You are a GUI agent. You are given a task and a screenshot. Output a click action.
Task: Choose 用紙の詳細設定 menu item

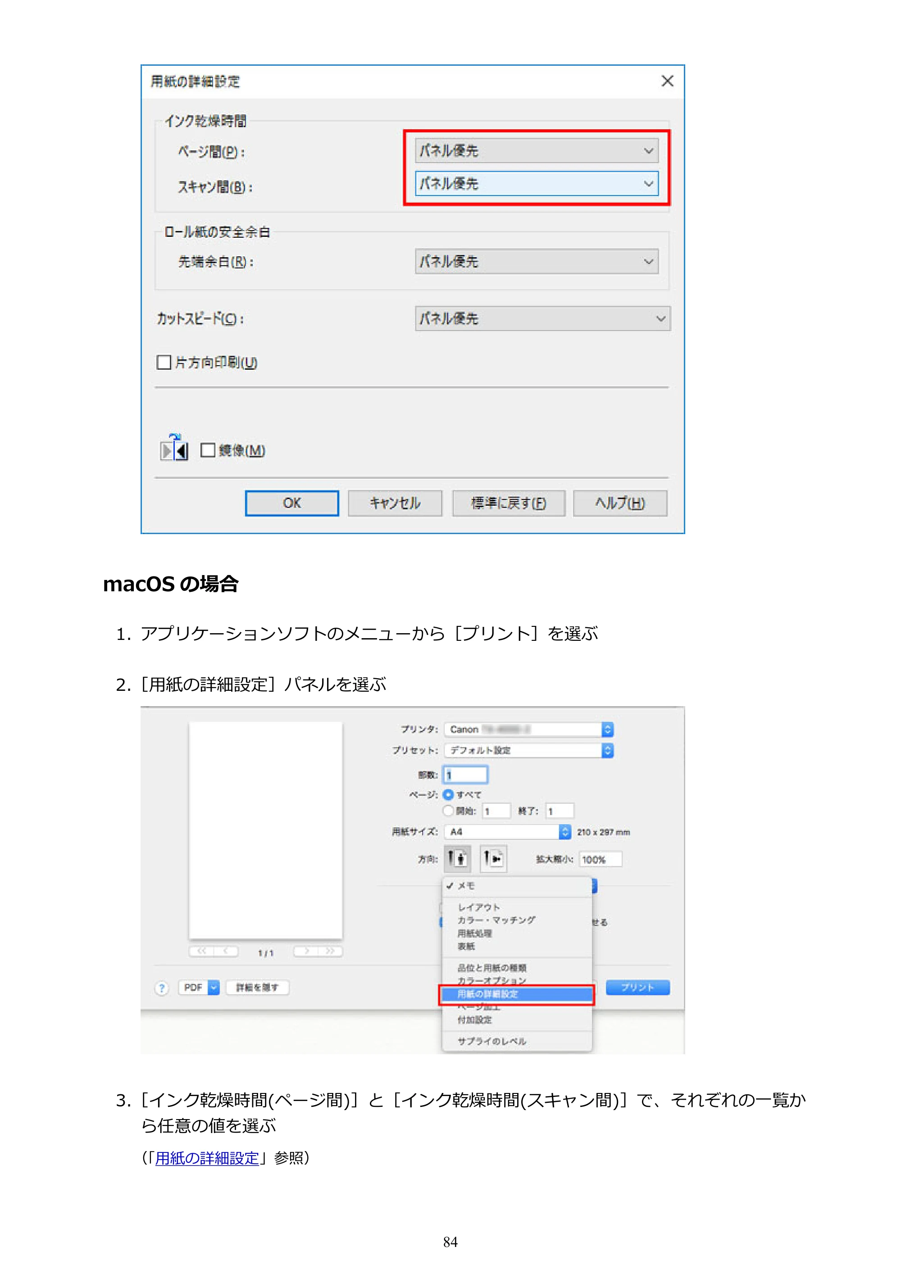point(517,994)
